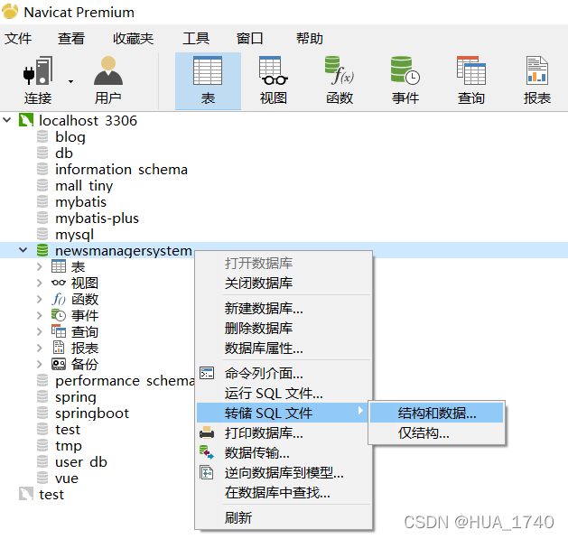
Task: Open the 查看 menu
Action: click(x=71, y=38)
